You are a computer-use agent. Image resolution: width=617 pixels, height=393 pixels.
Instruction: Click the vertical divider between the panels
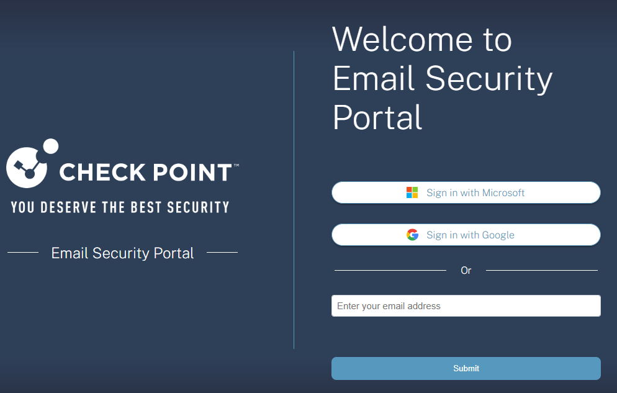[x=294, y=200]
